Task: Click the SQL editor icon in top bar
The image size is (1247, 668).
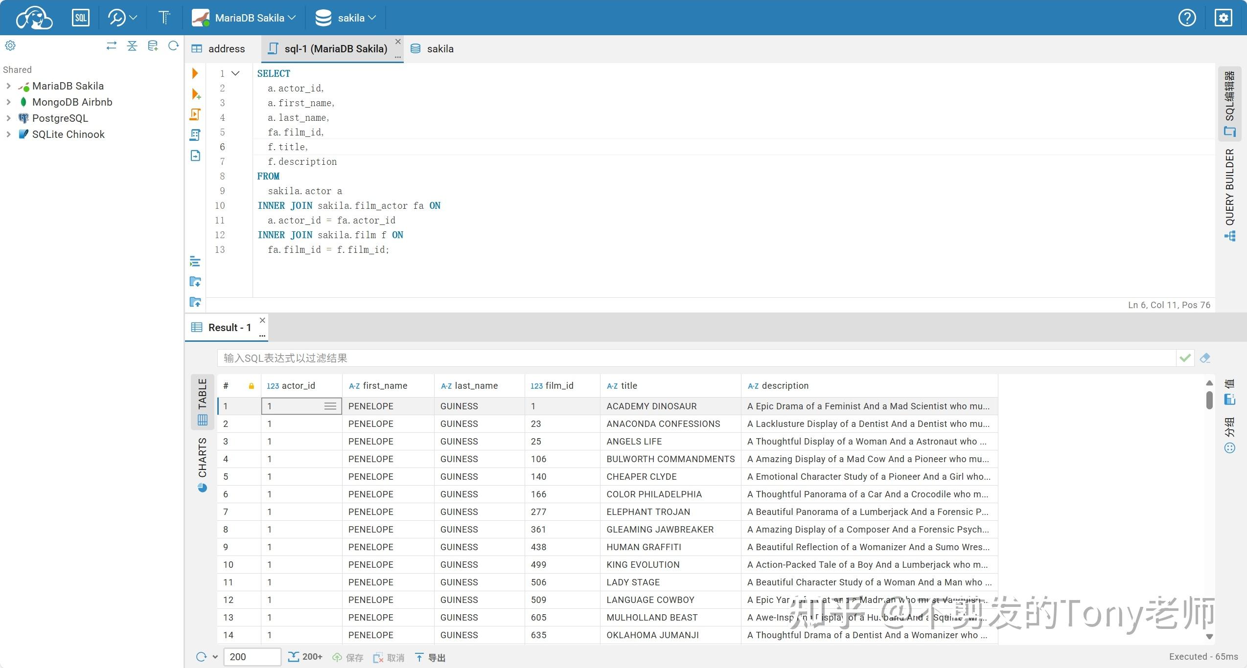Action: [x=80, y=18]
